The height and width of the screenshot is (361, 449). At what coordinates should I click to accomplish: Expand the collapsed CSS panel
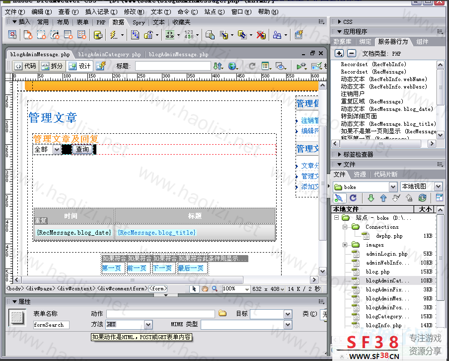tap(348, 22)
